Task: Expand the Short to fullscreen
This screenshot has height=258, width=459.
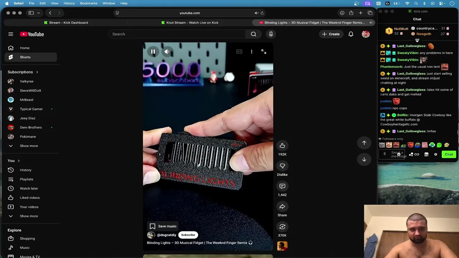Action: 264,52
